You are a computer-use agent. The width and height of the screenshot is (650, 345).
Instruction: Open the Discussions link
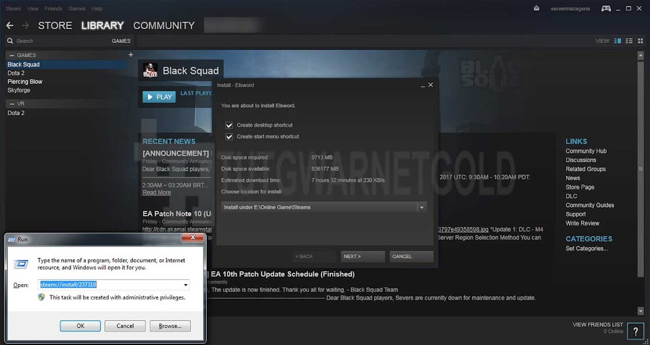[x=581, y=160]
